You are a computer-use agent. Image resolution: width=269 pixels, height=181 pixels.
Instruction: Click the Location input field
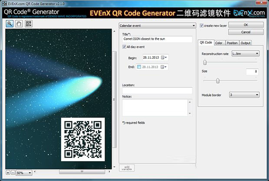click(157, 91)
